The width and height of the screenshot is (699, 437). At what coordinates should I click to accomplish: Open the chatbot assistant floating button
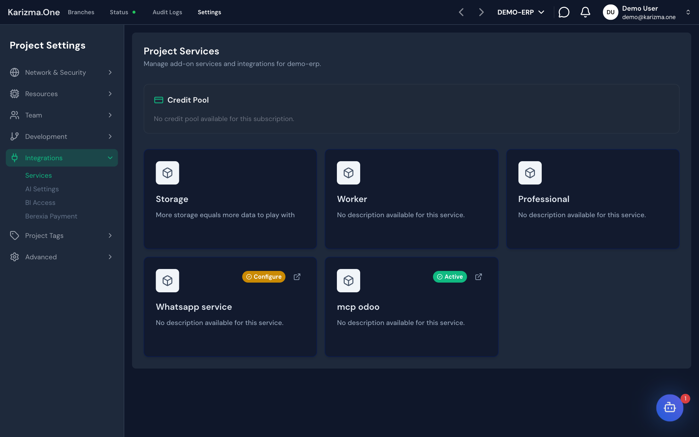pyautogui.click(x=670, y=408)
